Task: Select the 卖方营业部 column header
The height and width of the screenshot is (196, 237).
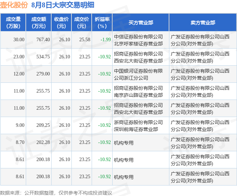Action: click(x=203, y=22)
